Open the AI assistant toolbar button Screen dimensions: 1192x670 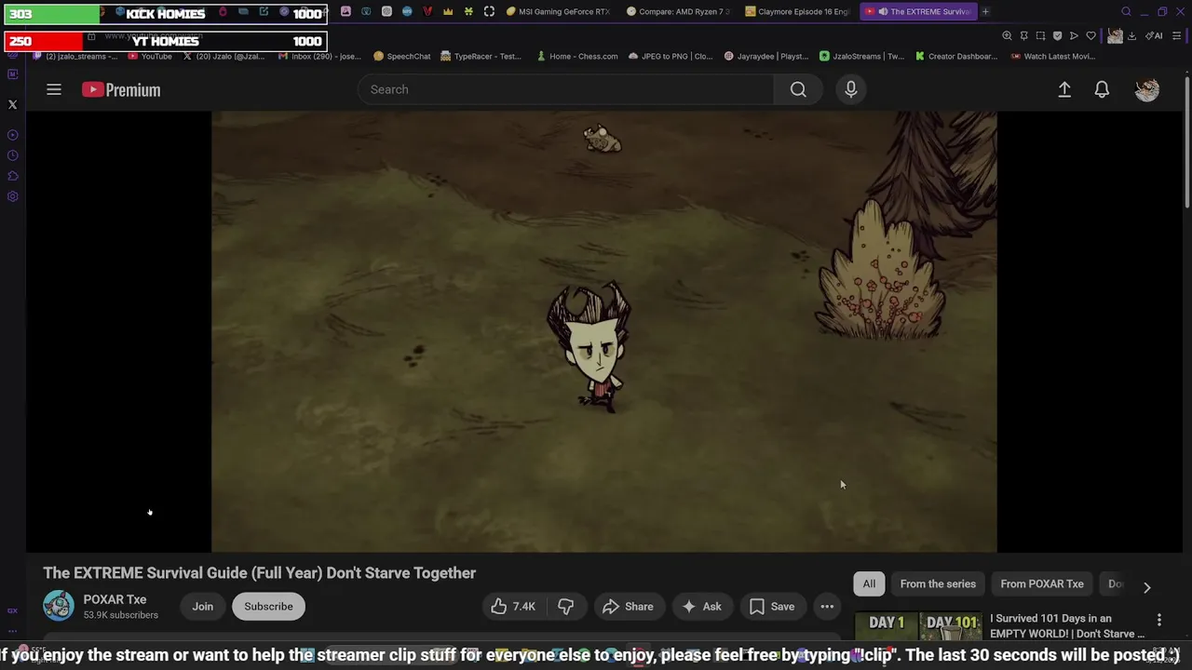click(1154, 35)
